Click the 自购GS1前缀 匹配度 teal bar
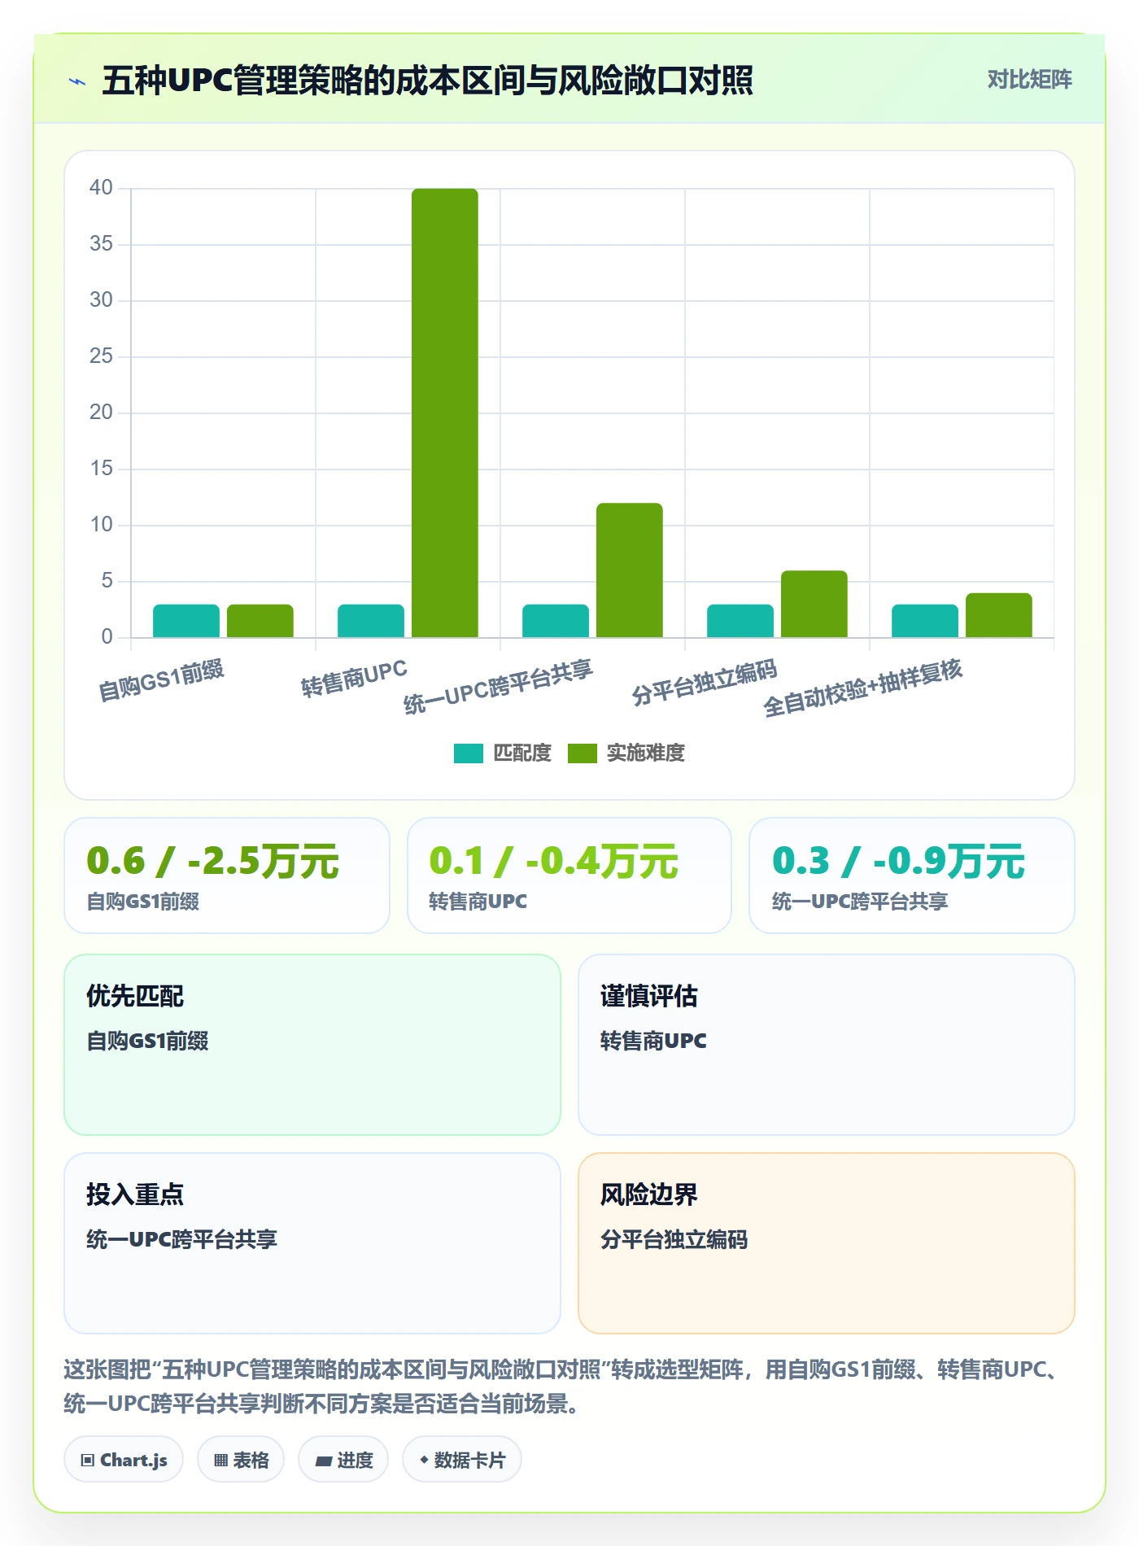This screenshot has width=1139, height=1546. pos(186,621)
